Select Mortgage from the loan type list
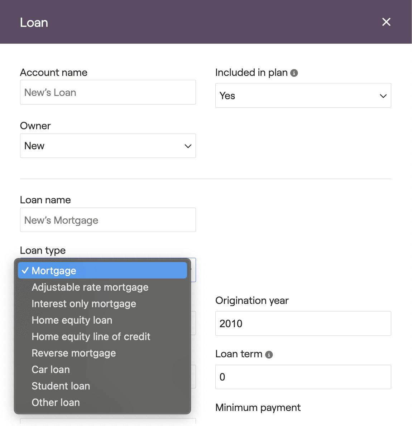The width and height of the screenshot is (412, 426). (102, 271)
